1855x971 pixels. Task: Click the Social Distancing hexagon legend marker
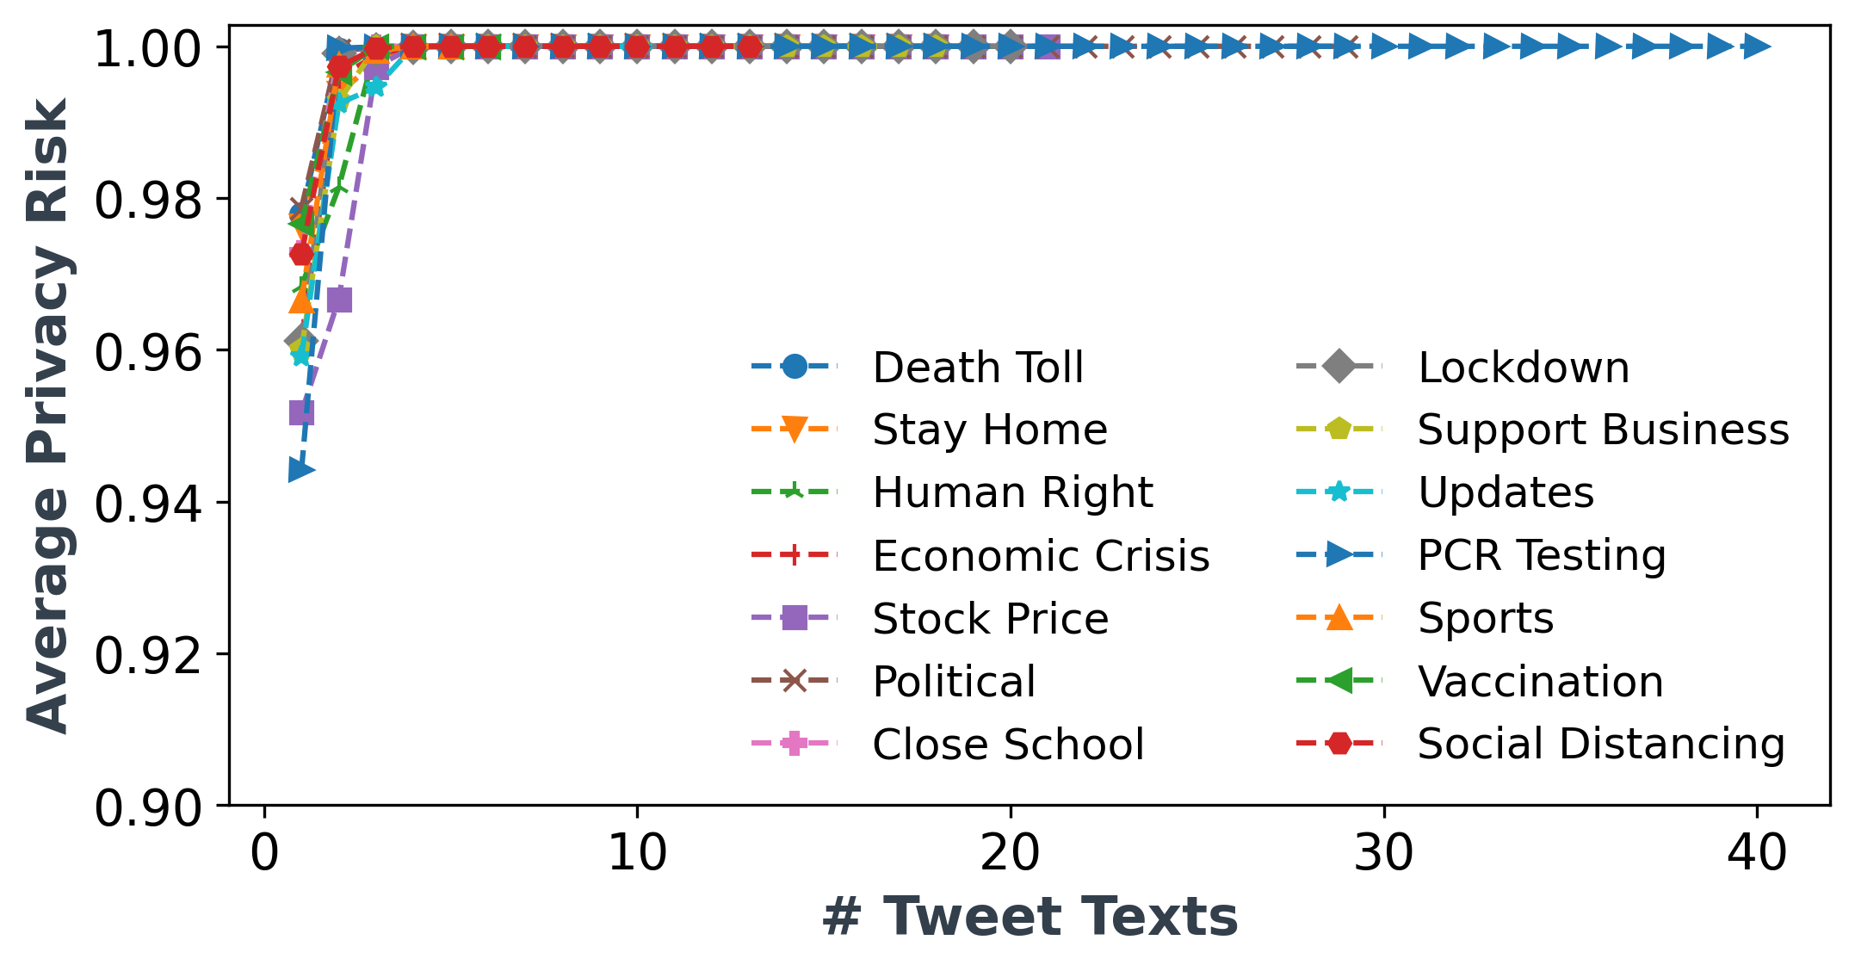[x=1339, y=743]
